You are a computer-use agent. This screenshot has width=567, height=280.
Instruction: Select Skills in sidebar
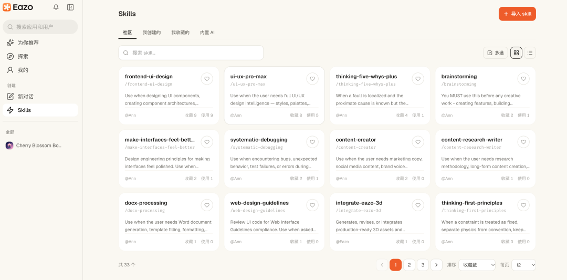[40, 110]
